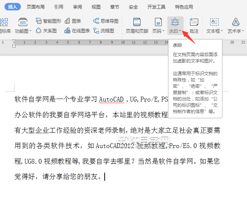Click the 文本框 text box icon
This screenshot has height=218, width=247.
(214, 22)
